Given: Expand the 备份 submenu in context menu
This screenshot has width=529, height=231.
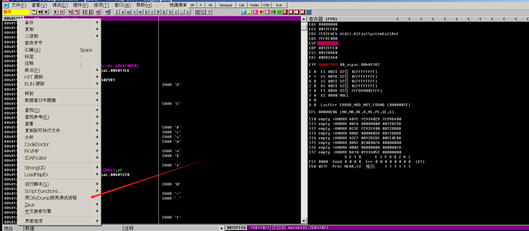Looking at the screenshot, I should pyautogui.click(x=59, y=22).
